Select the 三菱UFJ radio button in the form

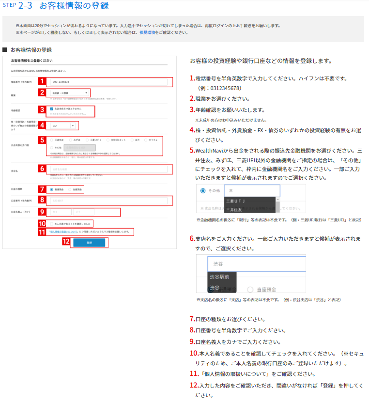pos(87,140)
